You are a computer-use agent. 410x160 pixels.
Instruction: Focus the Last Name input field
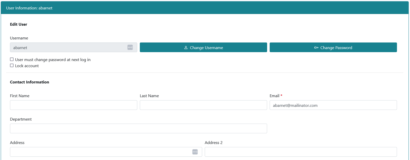(203, 105)
